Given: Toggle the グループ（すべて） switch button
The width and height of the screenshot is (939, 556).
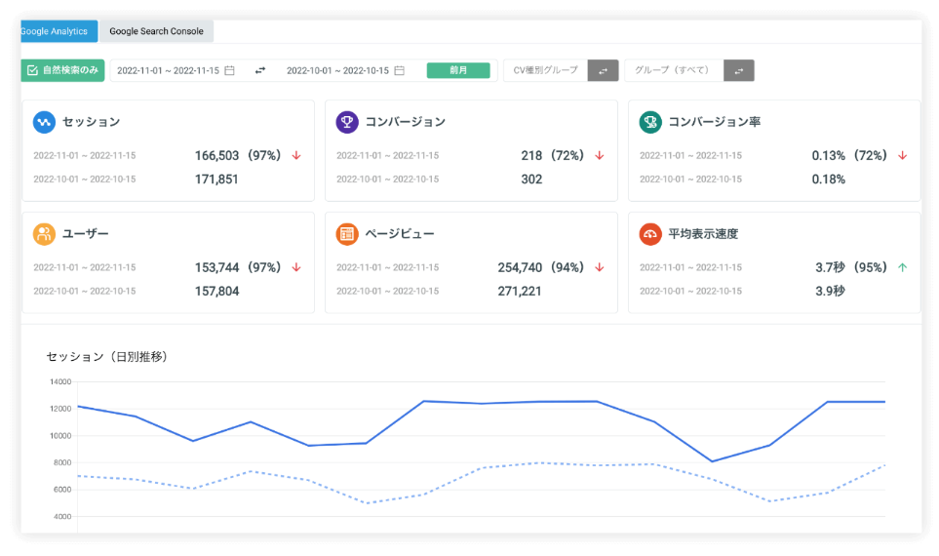Looking at the screenshot, I should pyautogui.click(x=738, y=70).
